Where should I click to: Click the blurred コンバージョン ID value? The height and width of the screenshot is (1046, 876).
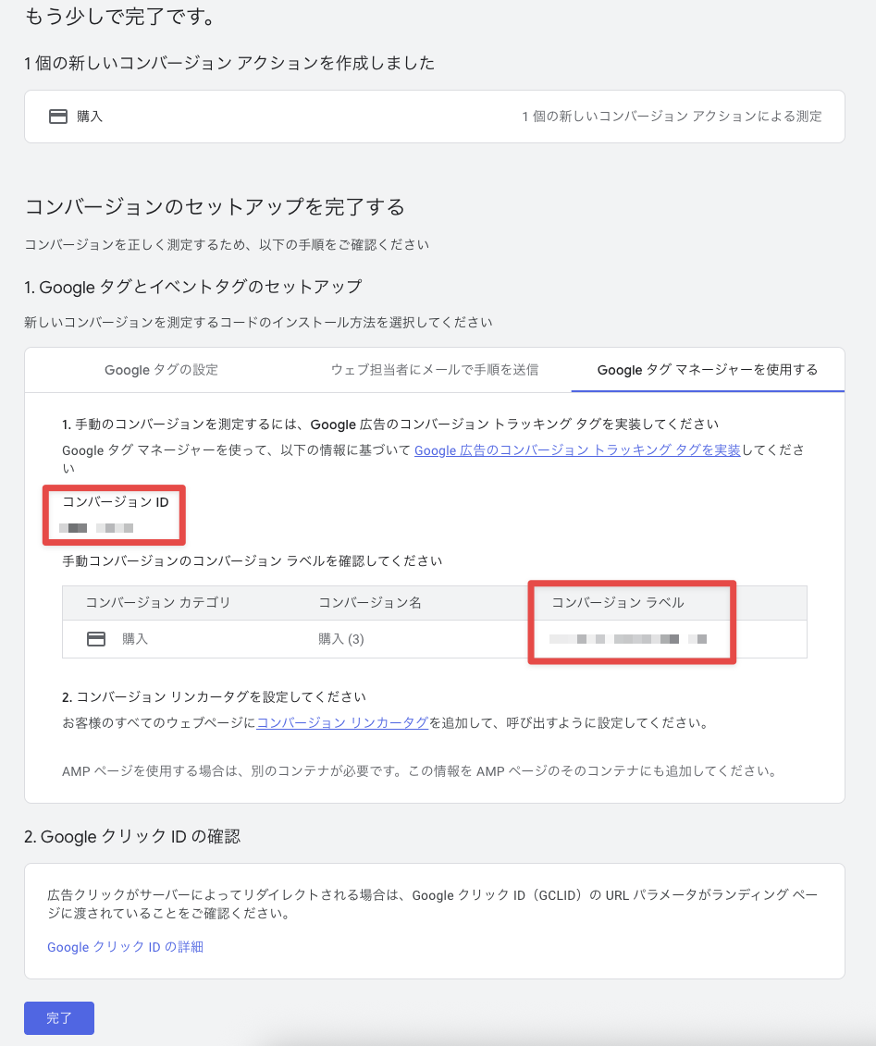tap(97, 528)
